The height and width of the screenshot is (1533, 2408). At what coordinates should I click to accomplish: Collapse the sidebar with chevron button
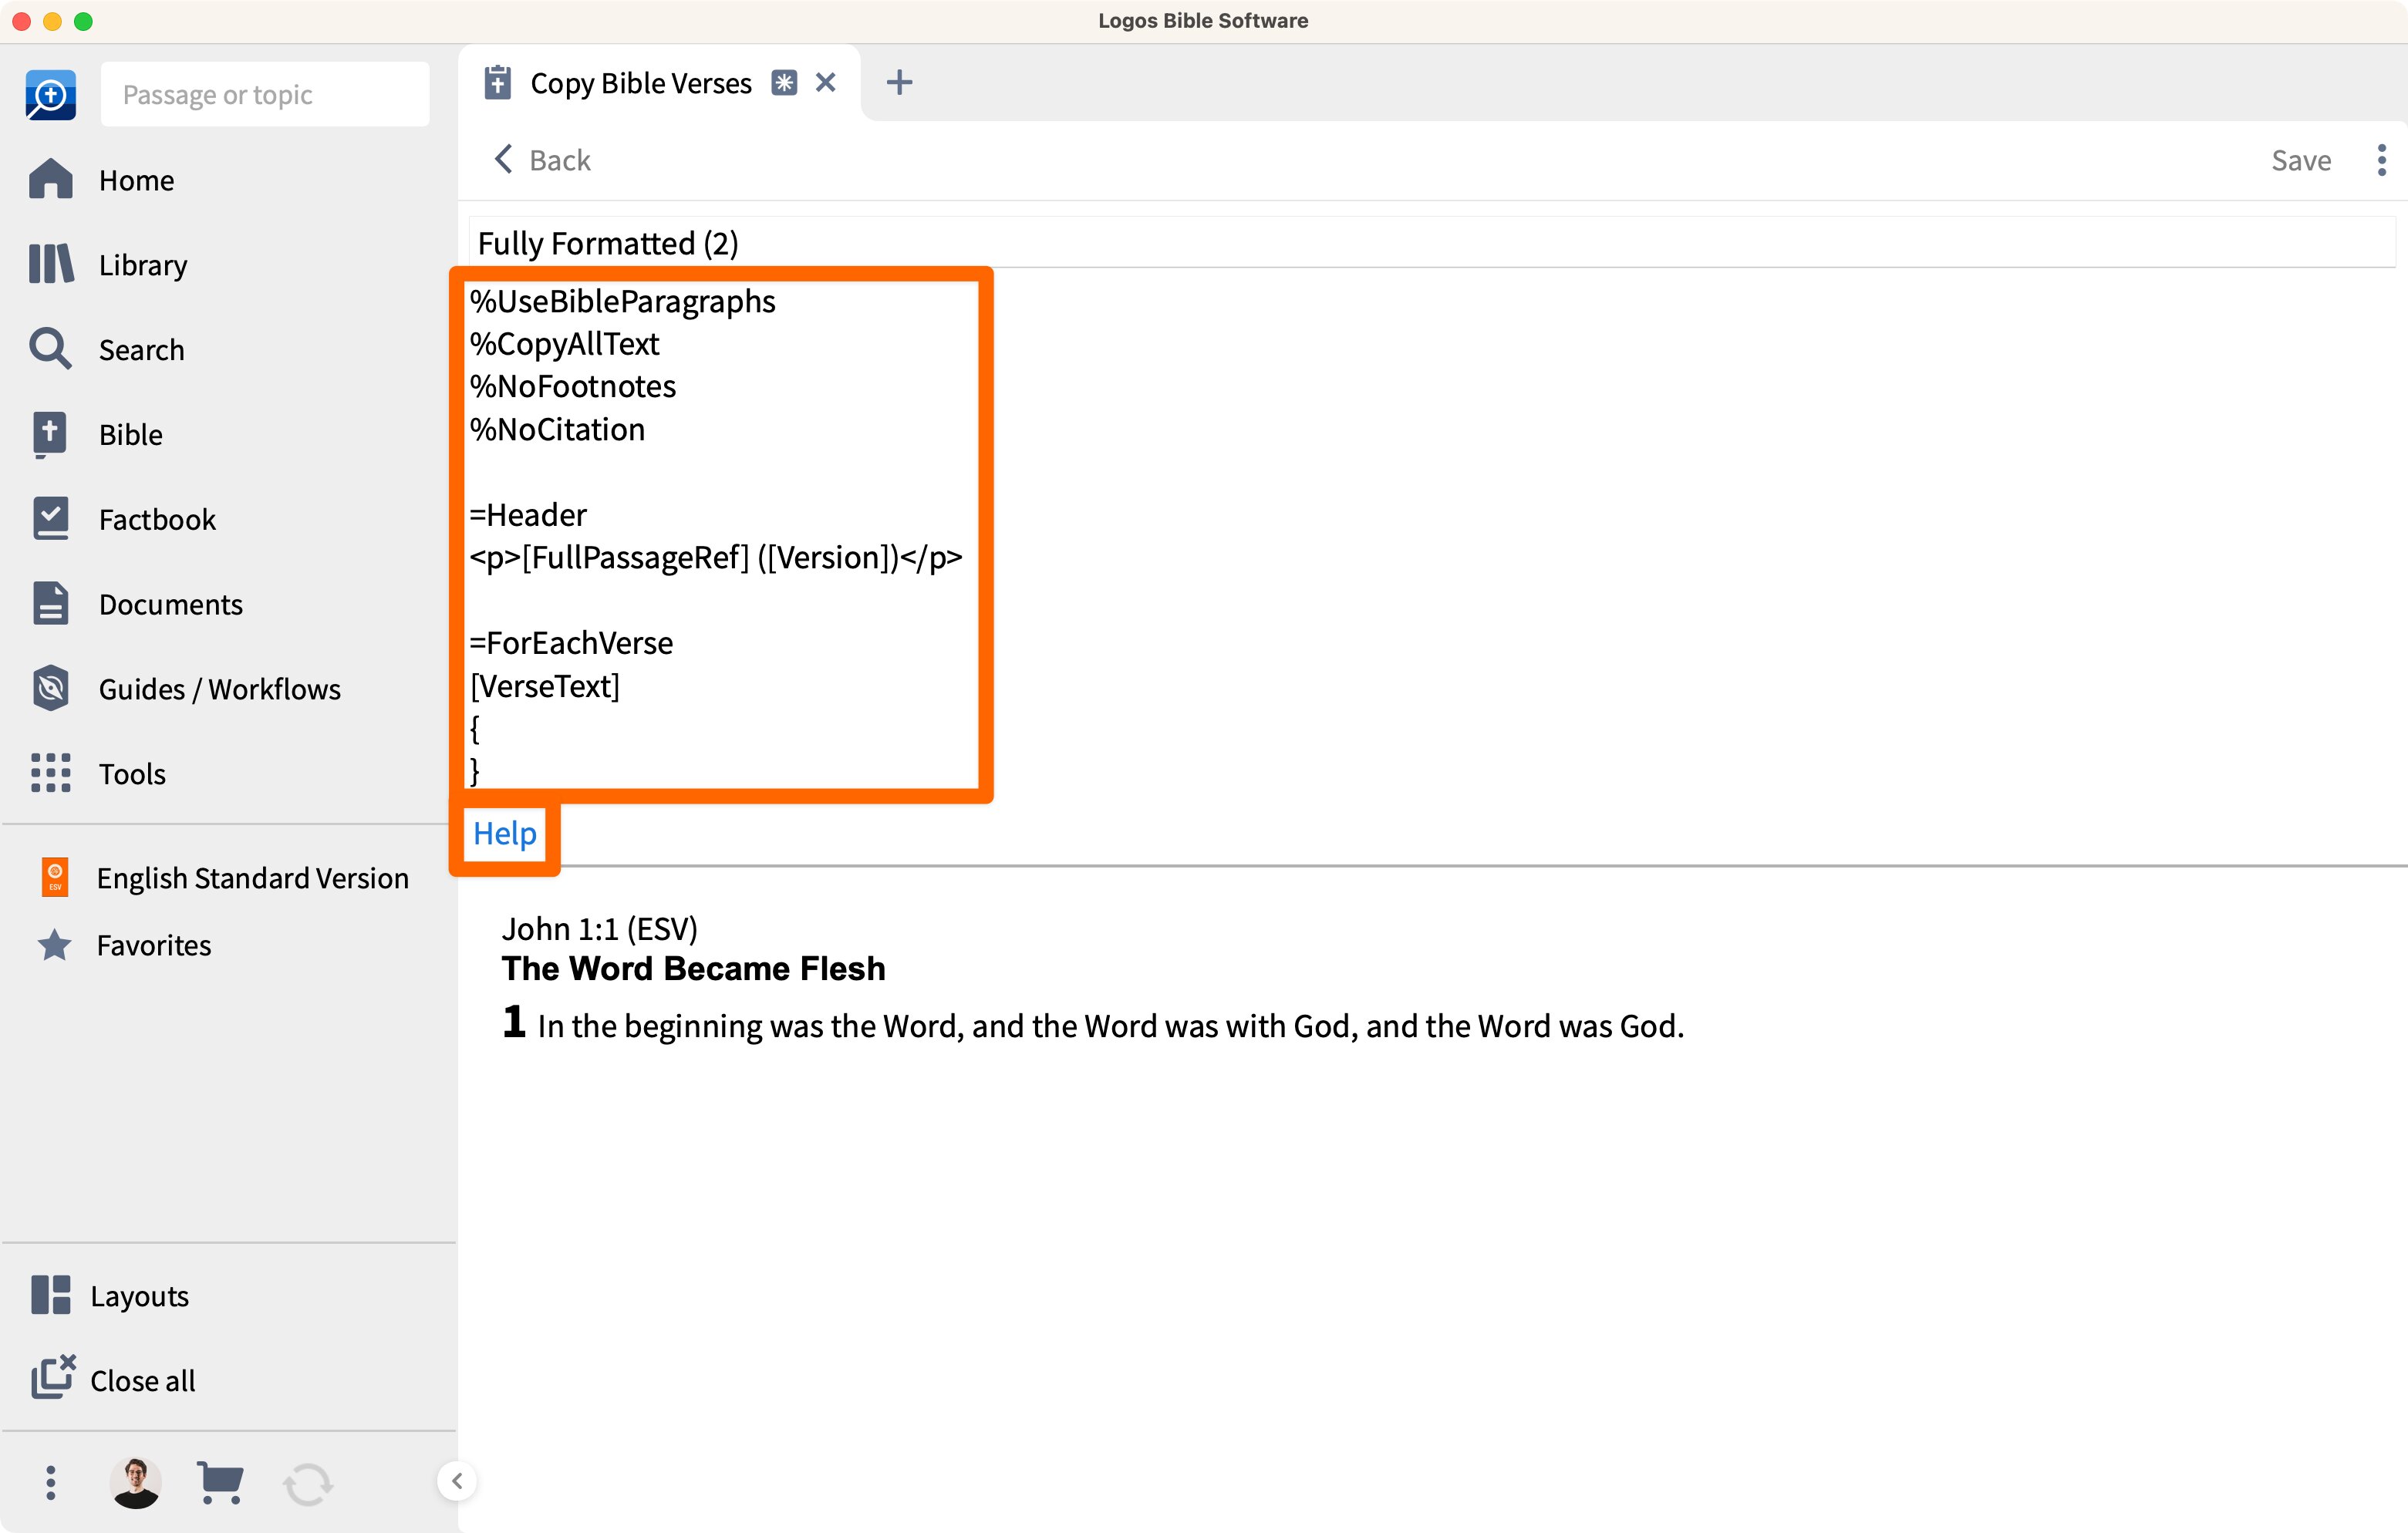click(457, 1481)
